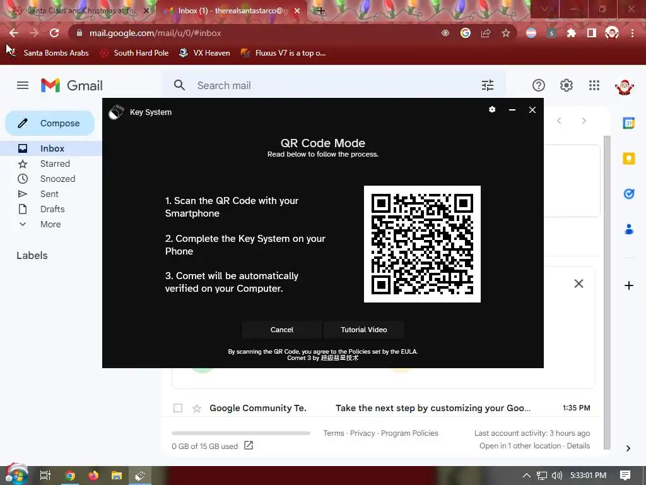Open File Explorer from the taskbar
Image resolution: width=646 pixels, height=485 pixels.
pos(117,476)
